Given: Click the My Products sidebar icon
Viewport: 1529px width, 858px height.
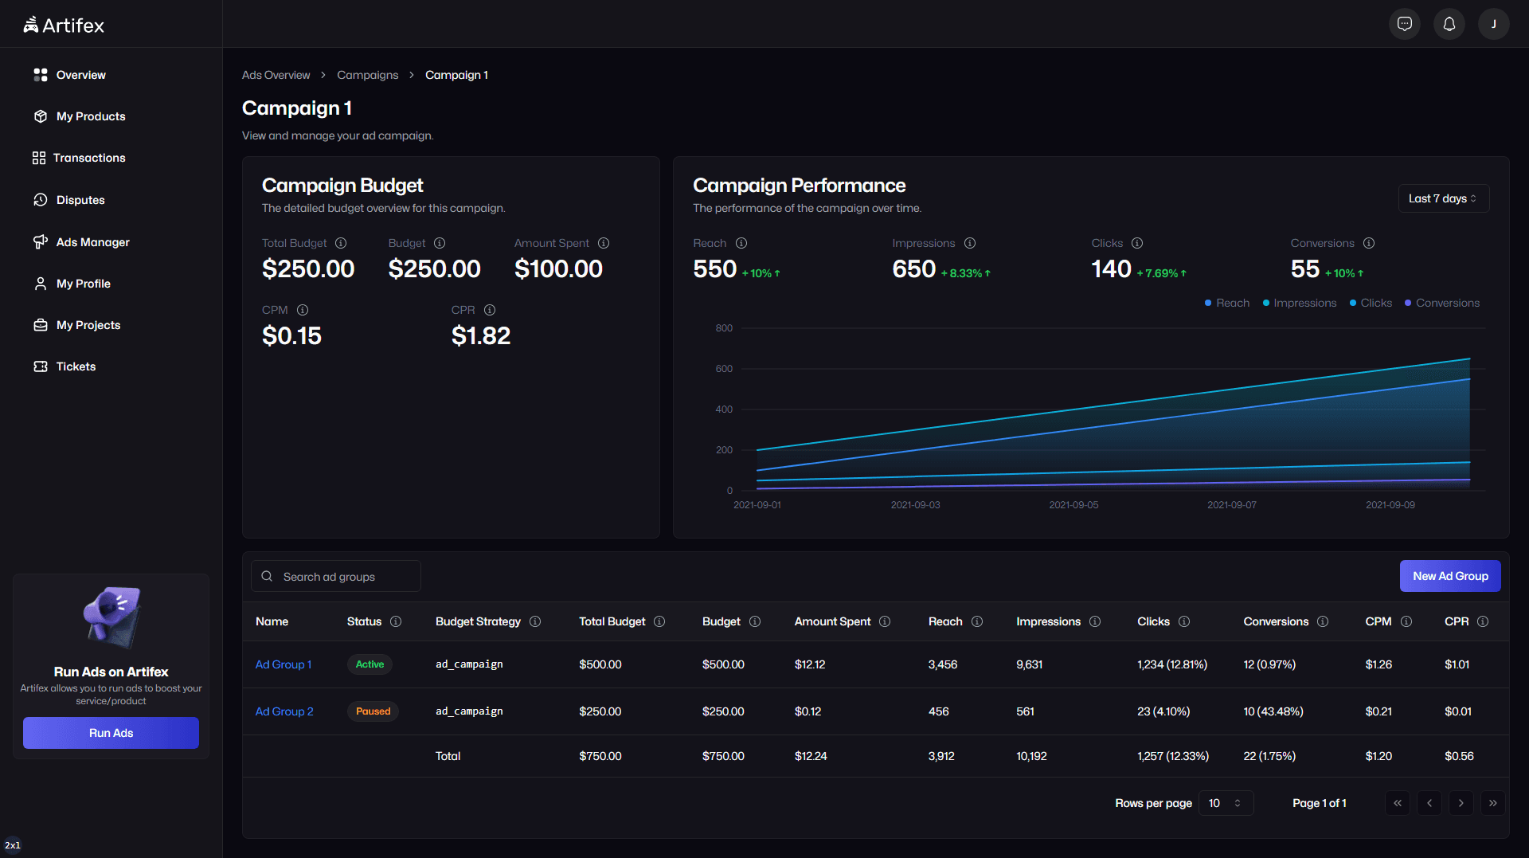Looking at the screenshot, I should [x=41, y=116].
